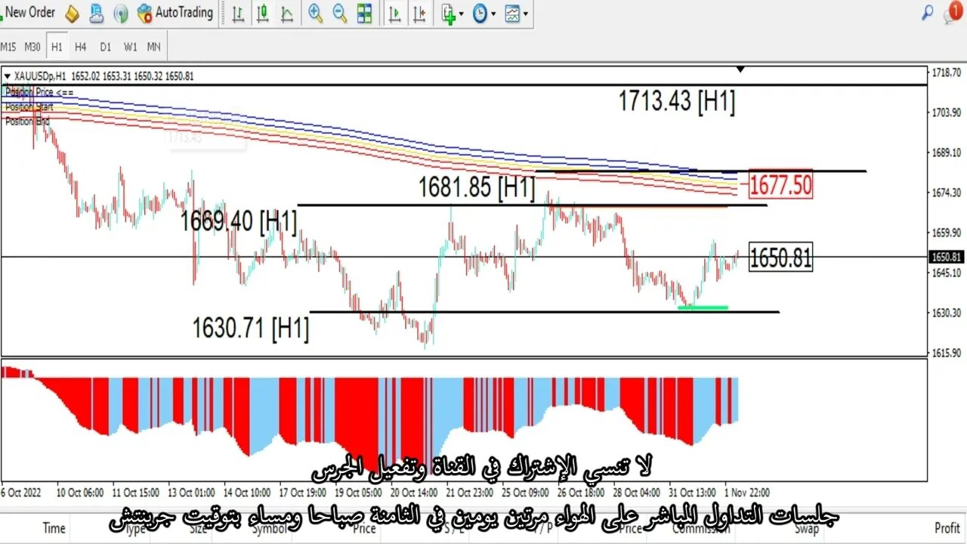Screen dimensions: 967x544
Task: Toggle the AutoTrading button
Action: (175, 13)
